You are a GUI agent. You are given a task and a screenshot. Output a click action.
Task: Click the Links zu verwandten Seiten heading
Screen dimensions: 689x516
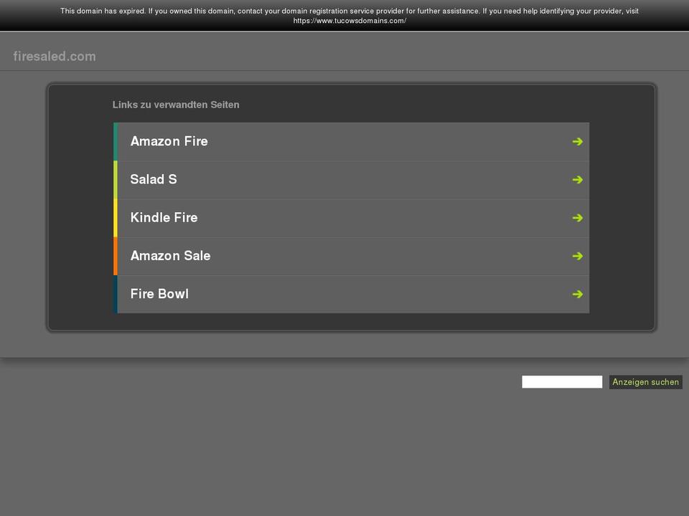click(176, 105)
